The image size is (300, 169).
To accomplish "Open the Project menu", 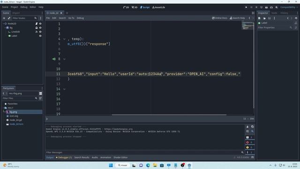I will pos(14,7).
